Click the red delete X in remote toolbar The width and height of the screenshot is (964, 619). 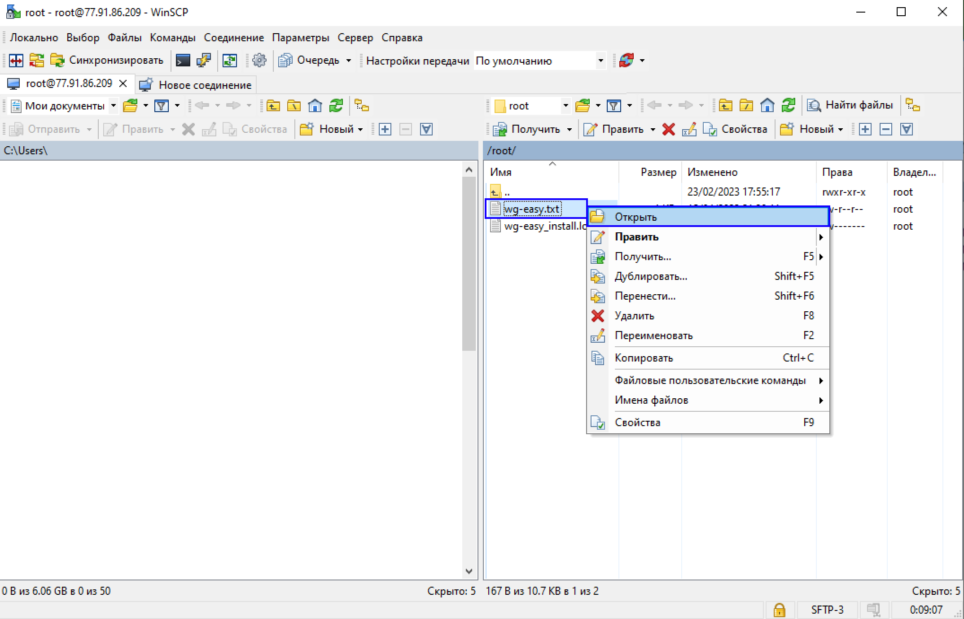668,130
